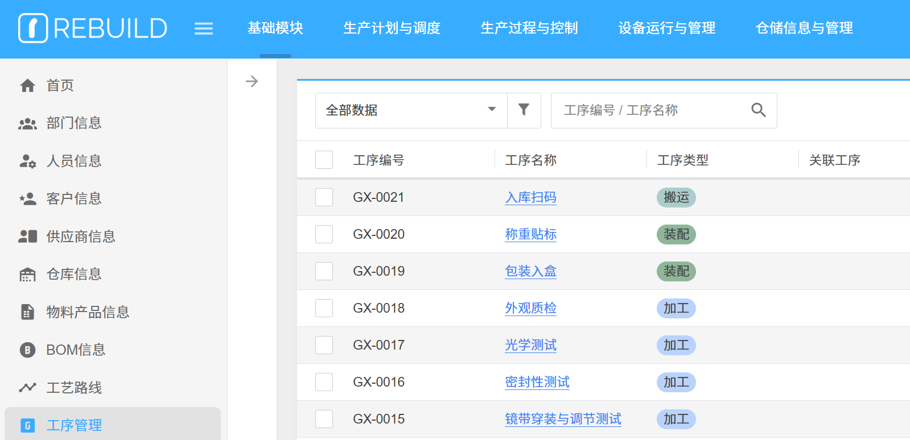Click the magnifier search icon
910x440 pixels.
758,110
